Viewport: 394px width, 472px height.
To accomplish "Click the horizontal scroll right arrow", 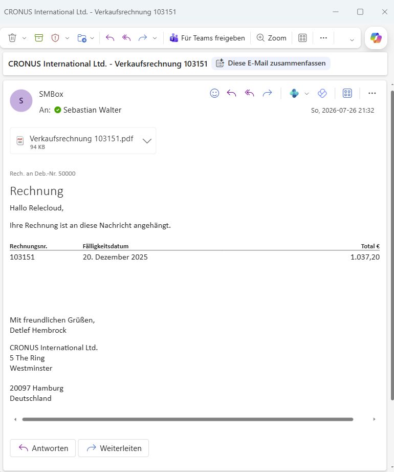I will (374, 419).
